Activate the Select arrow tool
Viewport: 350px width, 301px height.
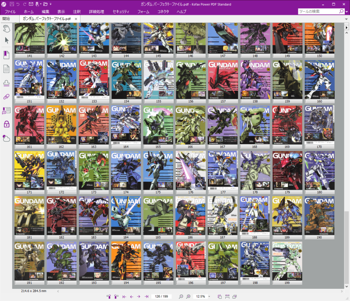pos(5,40)
